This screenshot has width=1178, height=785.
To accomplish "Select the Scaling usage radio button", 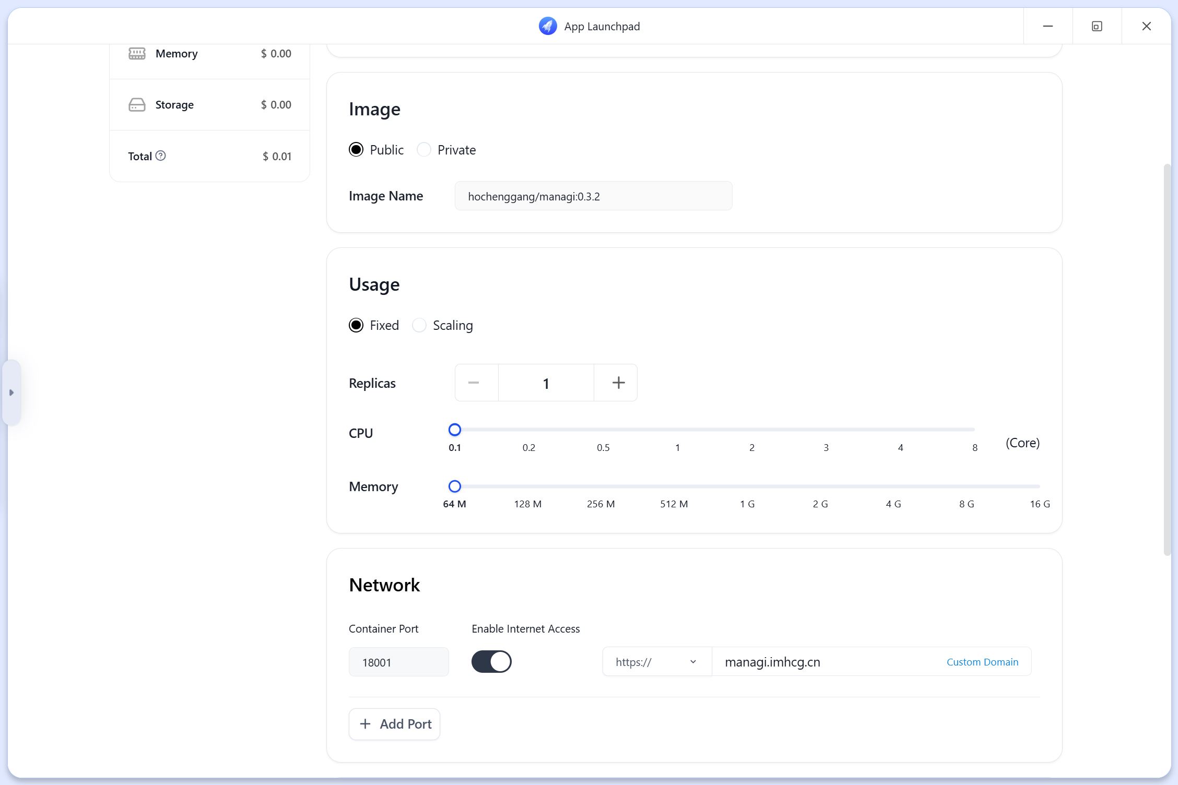I will pos(419,325).
